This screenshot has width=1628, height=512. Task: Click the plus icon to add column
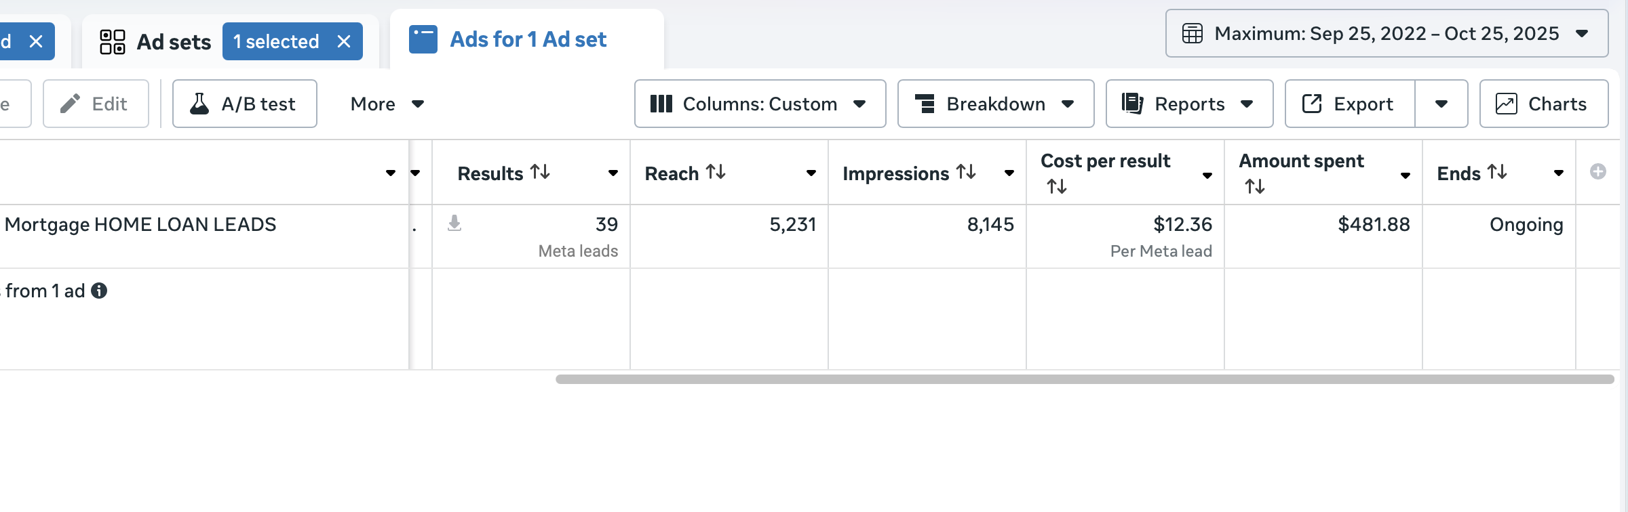click(x=1597, y=171)
